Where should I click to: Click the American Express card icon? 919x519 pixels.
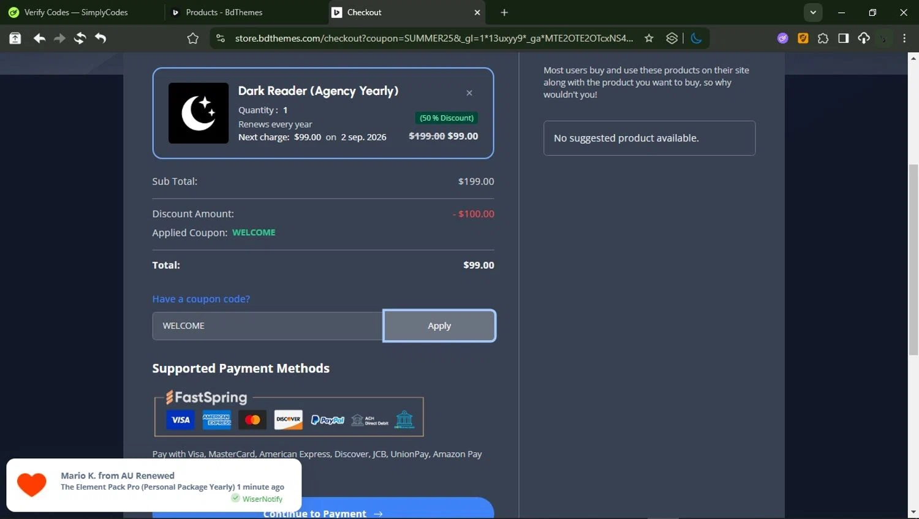tap(217, 420)
